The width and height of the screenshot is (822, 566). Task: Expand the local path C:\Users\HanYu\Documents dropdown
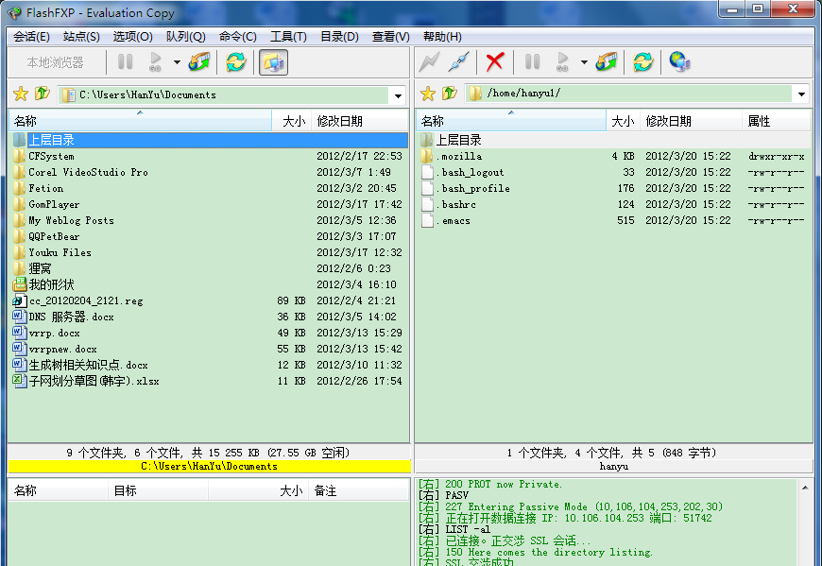[x=398, y=95]
